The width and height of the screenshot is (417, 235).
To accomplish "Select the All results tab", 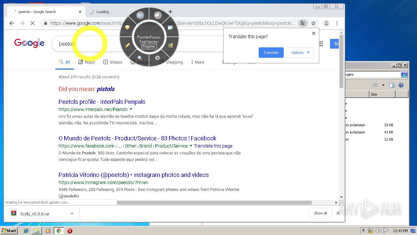I will pos(65,62).
